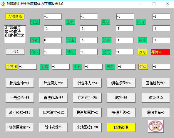Focus the 怒气 value input field
The width and height of the screenshot is (174, 138).
125,52
